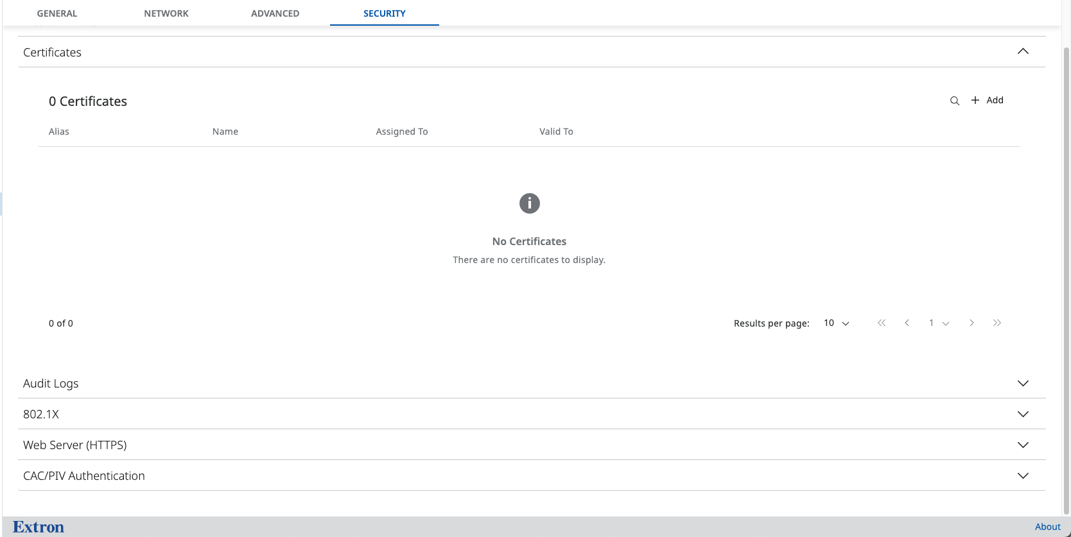Open the Advanced tab
1071x537 pixels.
(275, 13)
